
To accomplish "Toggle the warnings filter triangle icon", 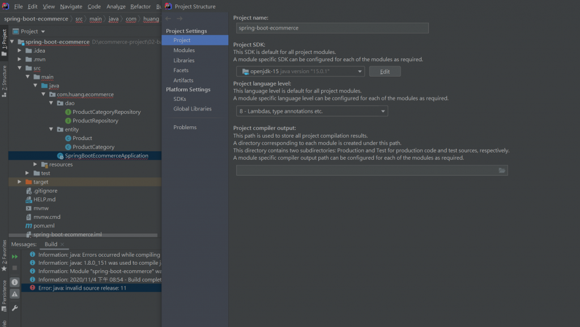I will click(14, 294).
